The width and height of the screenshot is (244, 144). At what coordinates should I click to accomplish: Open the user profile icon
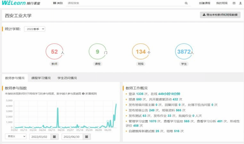[240, 3]
